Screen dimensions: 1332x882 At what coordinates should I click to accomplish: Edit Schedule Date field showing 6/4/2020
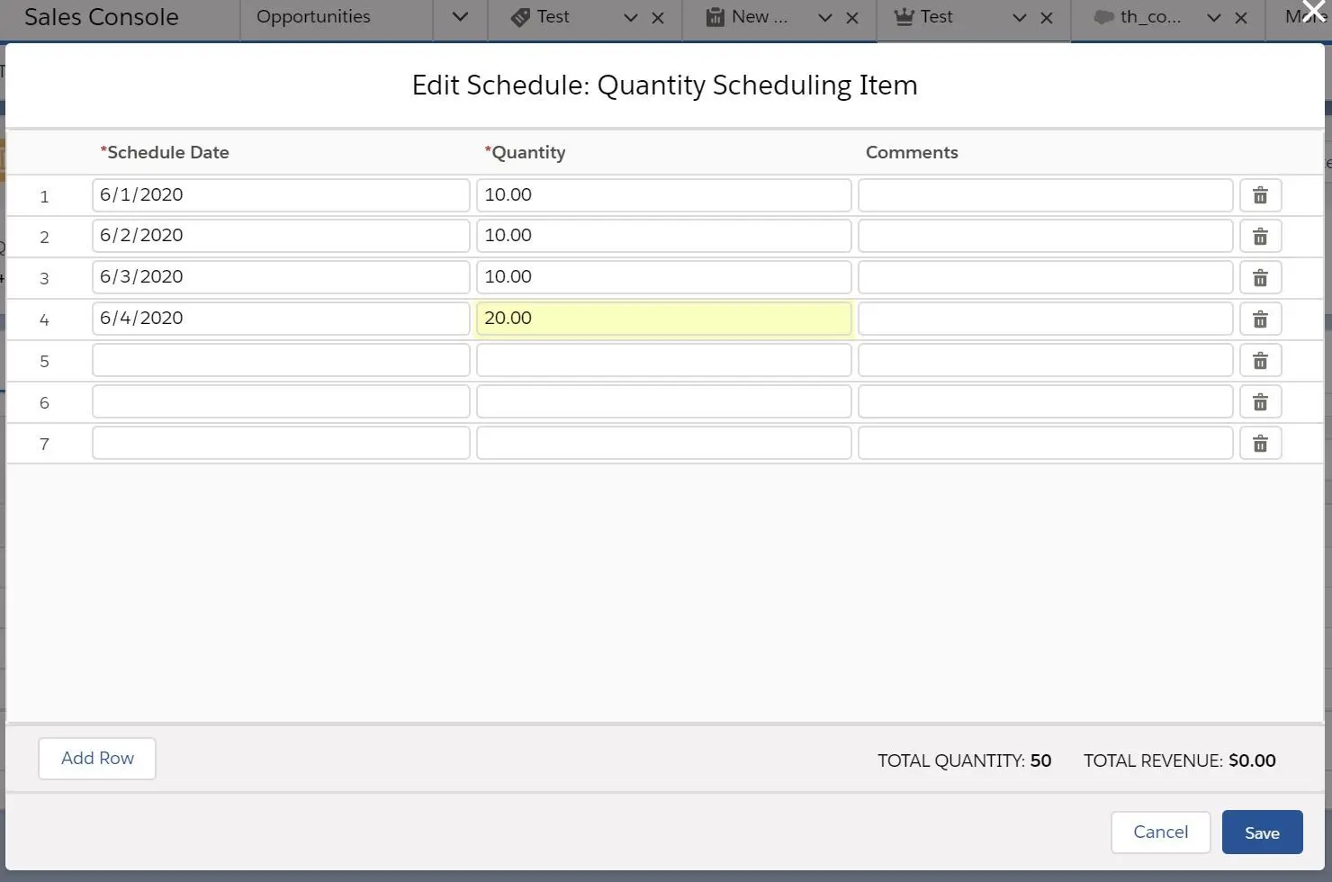pos(281,319)
